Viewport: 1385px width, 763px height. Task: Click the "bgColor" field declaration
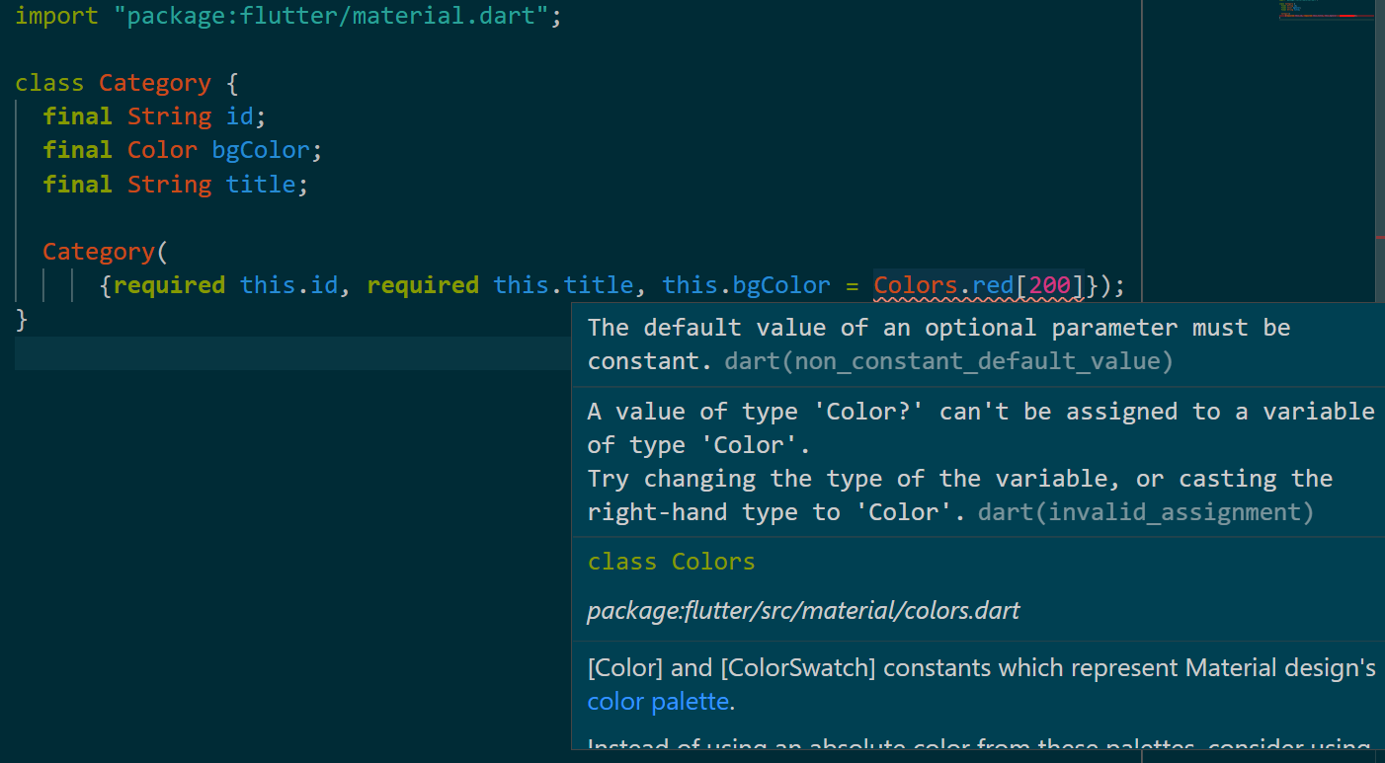click(x=260, y=150)
